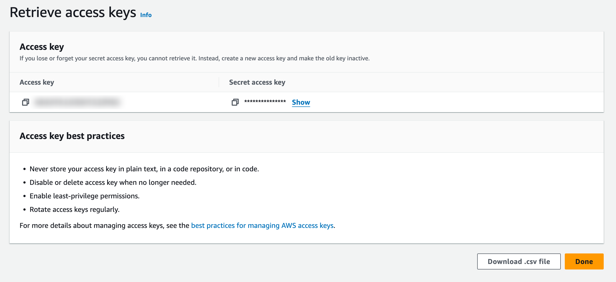This screenshot has width=616, height=282.
Task: Copy the access key ID
Action: [26, 102]
